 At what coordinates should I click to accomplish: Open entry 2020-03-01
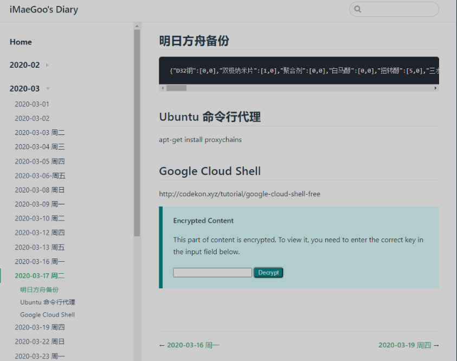tap(32, 104)
